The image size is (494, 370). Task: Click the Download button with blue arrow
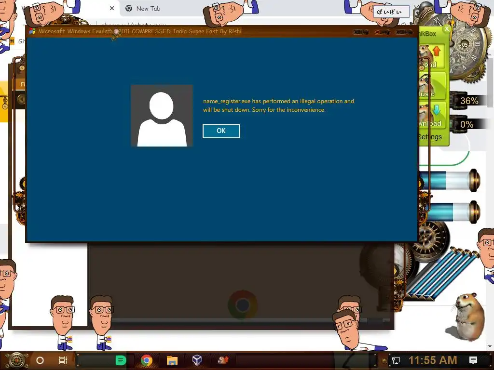point(432,115)
